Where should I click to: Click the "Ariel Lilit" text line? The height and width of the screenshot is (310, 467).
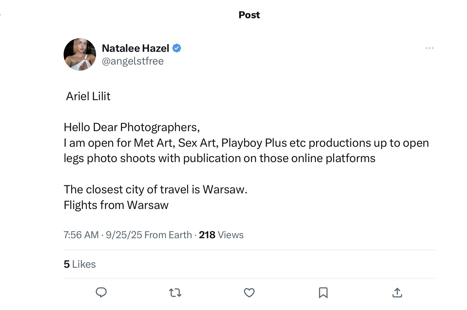click(x=88, y=96)
